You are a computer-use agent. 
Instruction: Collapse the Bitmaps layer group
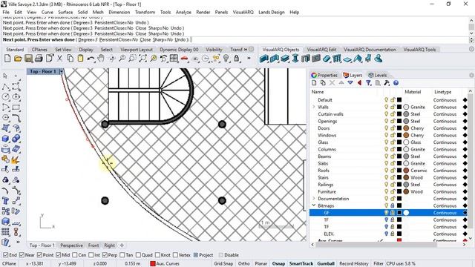click(314, 205)
